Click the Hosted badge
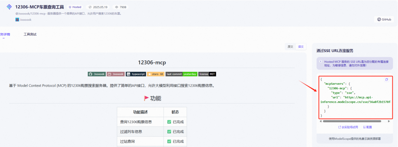 75,7
